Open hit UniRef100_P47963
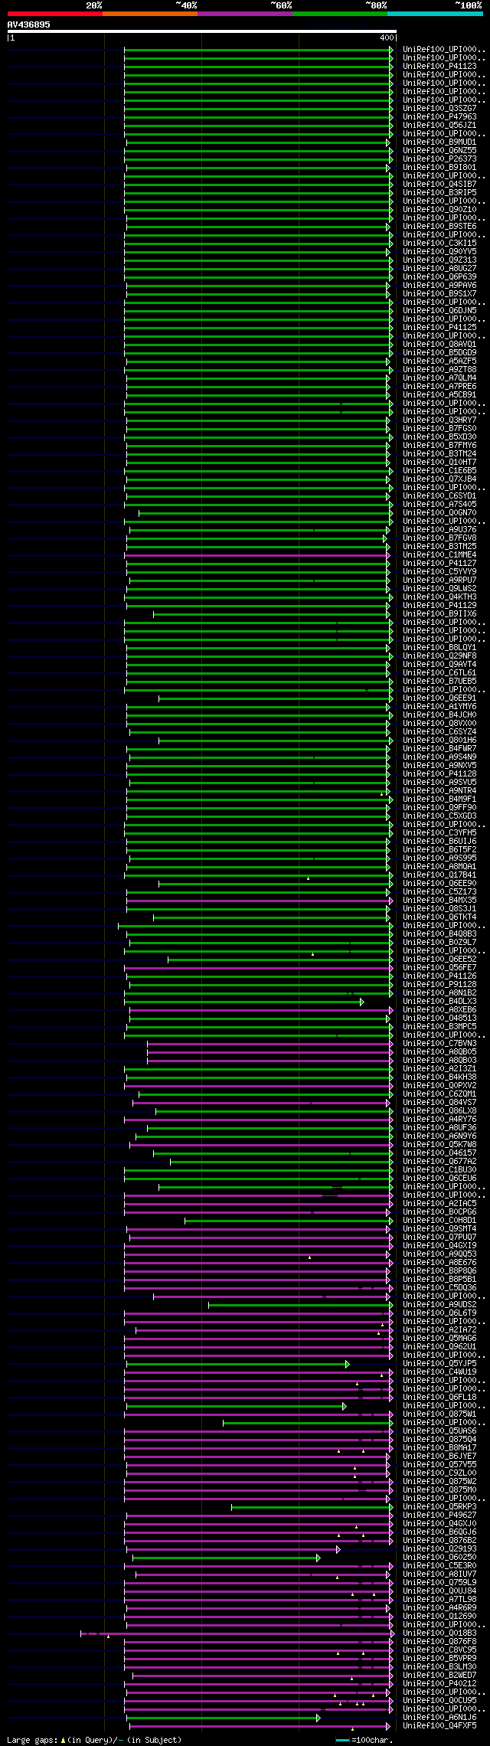Image resolution: width=490 pixels, height=1746 pixels. pyautogui.click(x=439, y=116)
